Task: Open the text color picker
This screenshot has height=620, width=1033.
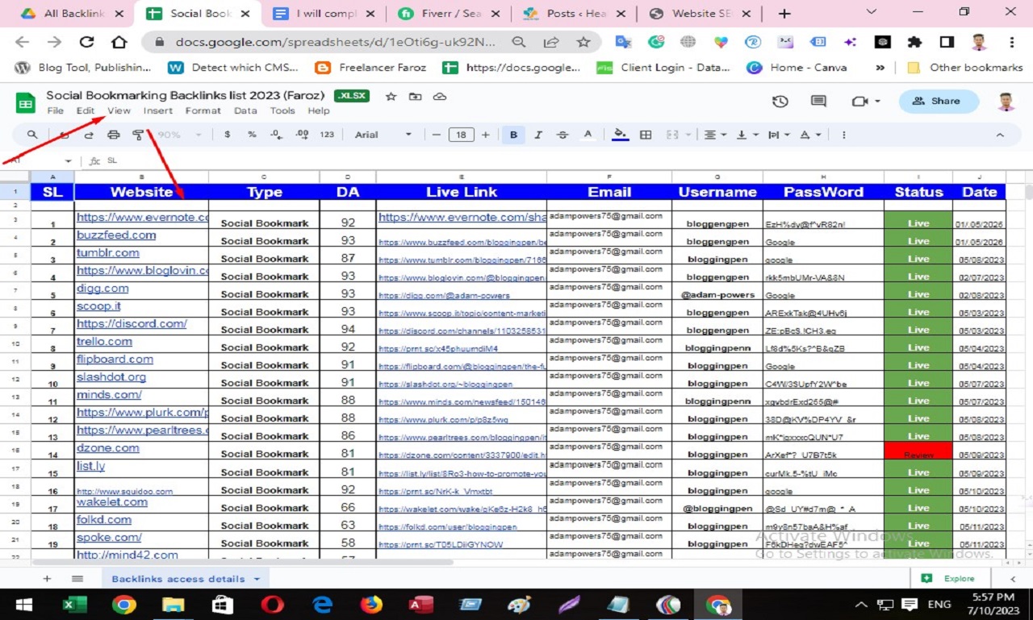Action: [588, 135]
